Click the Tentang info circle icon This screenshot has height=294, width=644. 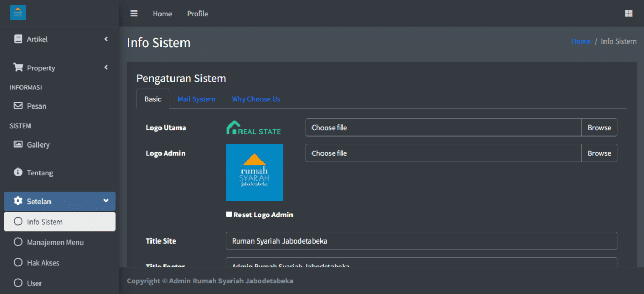[18, 172]
